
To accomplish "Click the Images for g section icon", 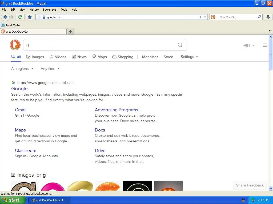I will tap(13, 175).
